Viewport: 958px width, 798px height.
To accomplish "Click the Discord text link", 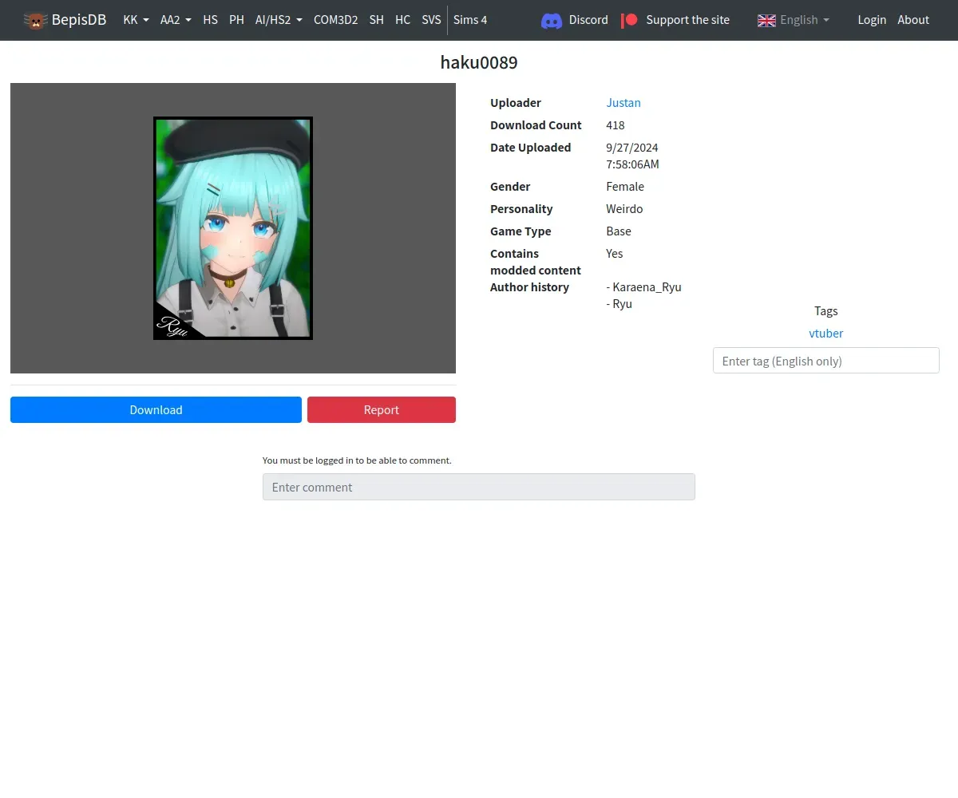I will (x=588, y=20).
